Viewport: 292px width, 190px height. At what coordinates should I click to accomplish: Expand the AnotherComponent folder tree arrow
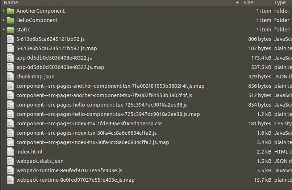(x=4, y=11)
